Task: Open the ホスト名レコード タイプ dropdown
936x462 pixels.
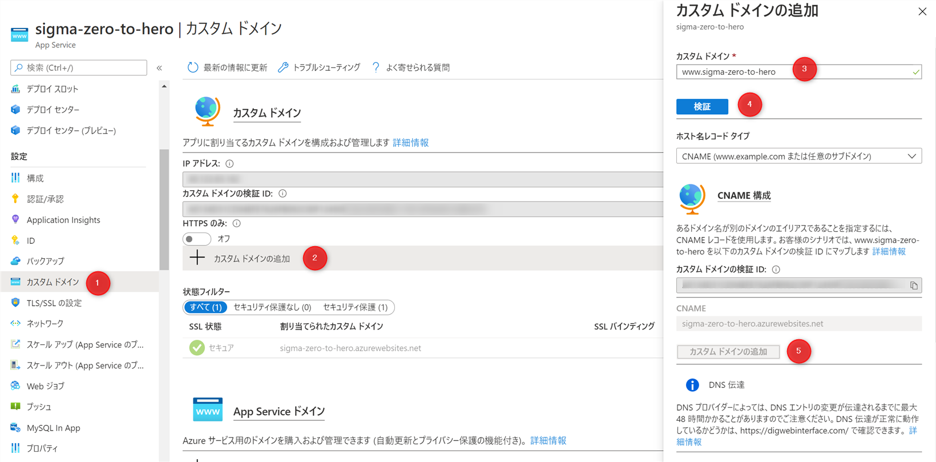Action: 798,156
